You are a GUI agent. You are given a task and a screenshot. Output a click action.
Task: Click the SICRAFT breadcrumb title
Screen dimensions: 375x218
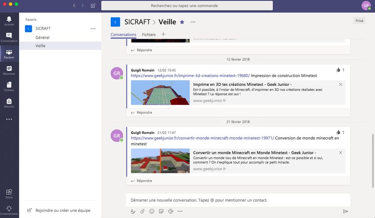137,22
